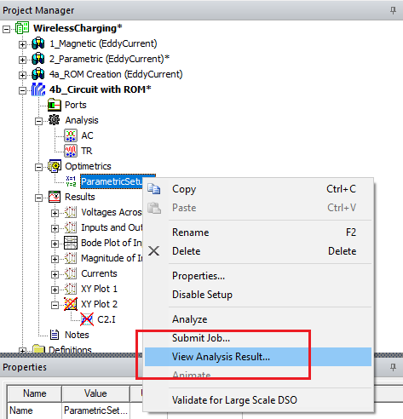Click the TR transient analysis icon
Viewport: 403px width, 419px height.
[x=71, y=151]
